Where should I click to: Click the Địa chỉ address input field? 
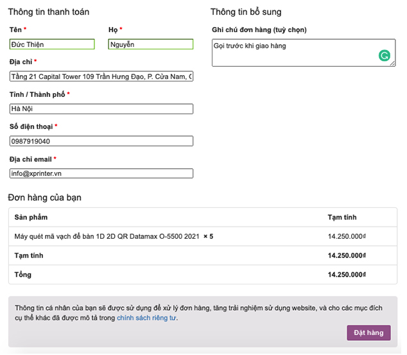click(x=101, y=76)
